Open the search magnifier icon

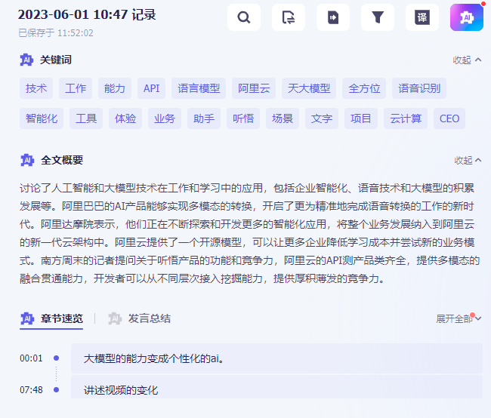click(244, 17)
